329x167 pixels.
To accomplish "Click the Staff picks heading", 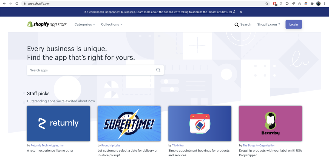I will pyautogui.click(x=38, y=93).
